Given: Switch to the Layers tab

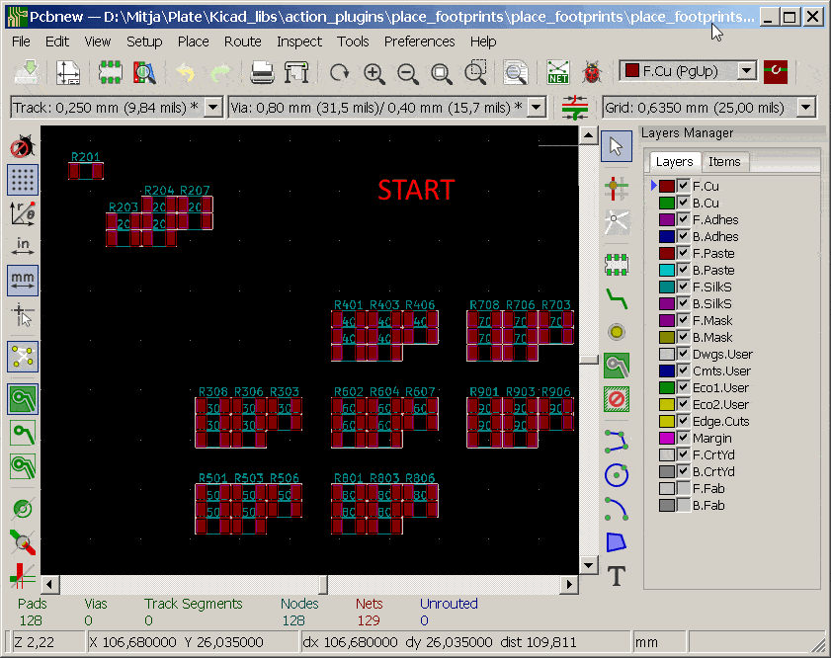Looking at the screenshot, I should (674, 162).
